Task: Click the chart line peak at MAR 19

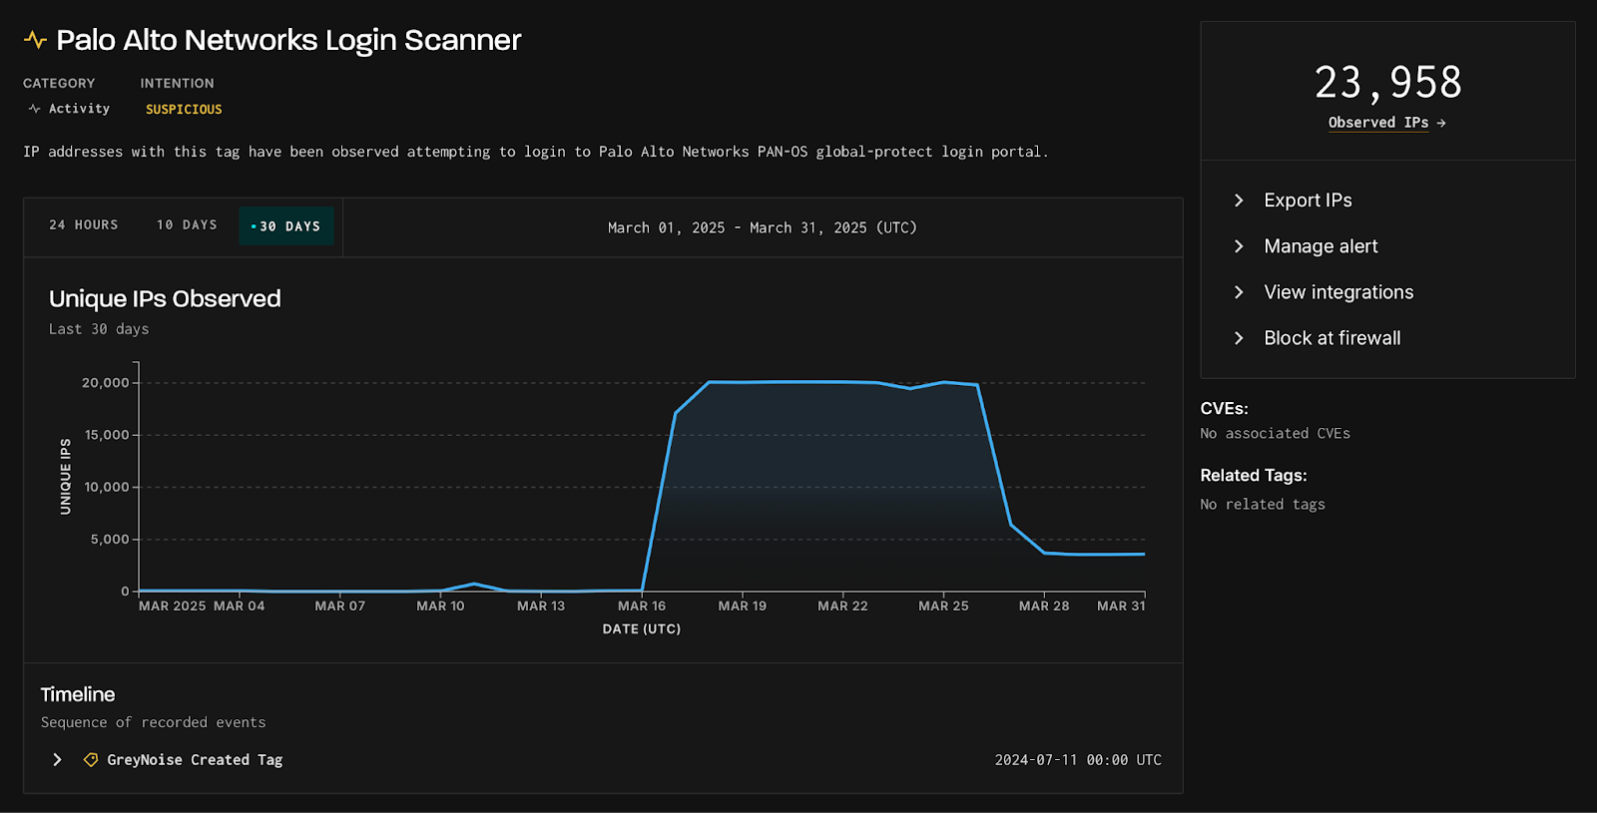Action: pos(742,382)
